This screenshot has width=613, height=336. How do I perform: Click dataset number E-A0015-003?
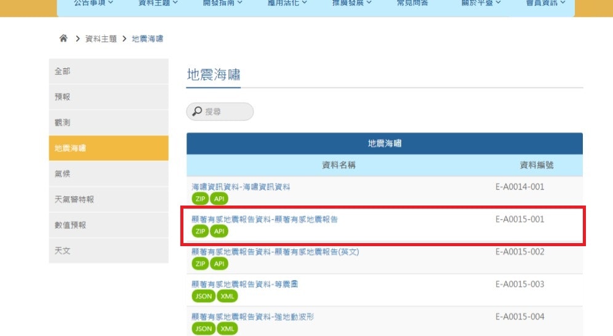point(520,284)
